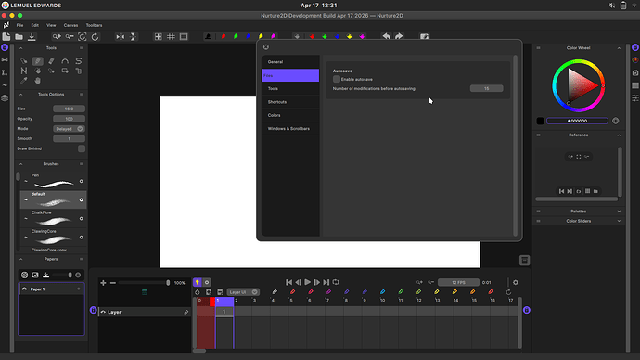Collapse the Tools panel
The width and height of the screenshot is (640, 360).
(x=20, y=48)
